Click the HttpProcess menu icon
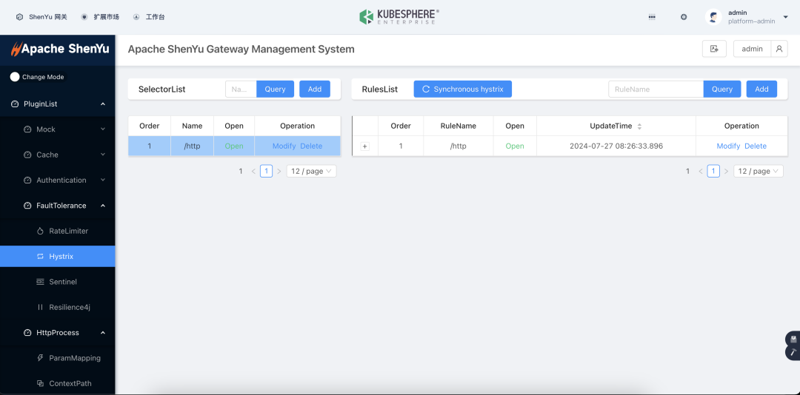The width and height of the screenshot is (800, 395). click(x=27, y=333)
